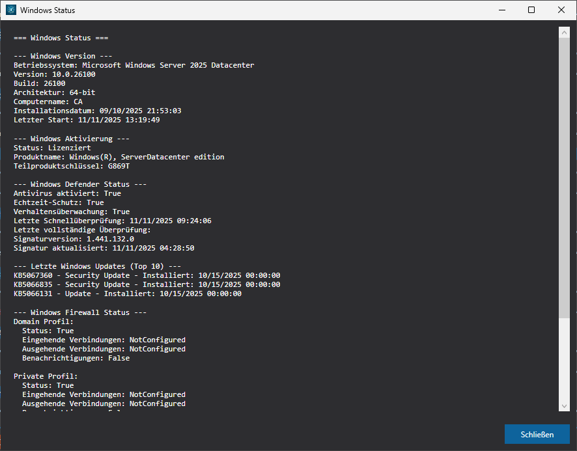Click the 'Teilproduktschlüssel: G869T' line

(x=72, y=166)
